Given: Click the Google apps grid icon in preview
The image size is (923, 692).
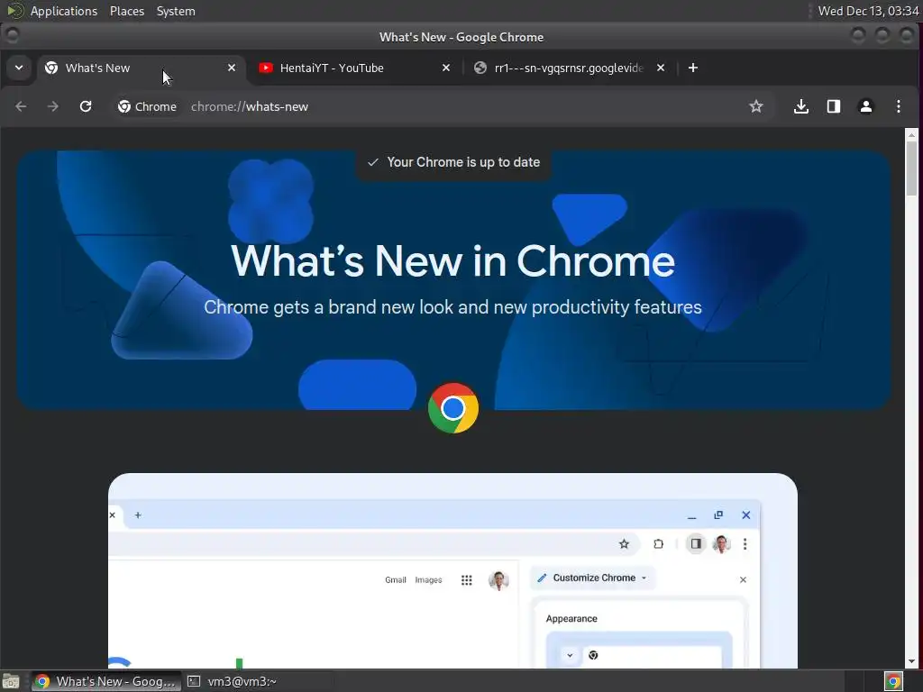Looking at the screenshot, I should pyautogui.click(x=467, y=580).
